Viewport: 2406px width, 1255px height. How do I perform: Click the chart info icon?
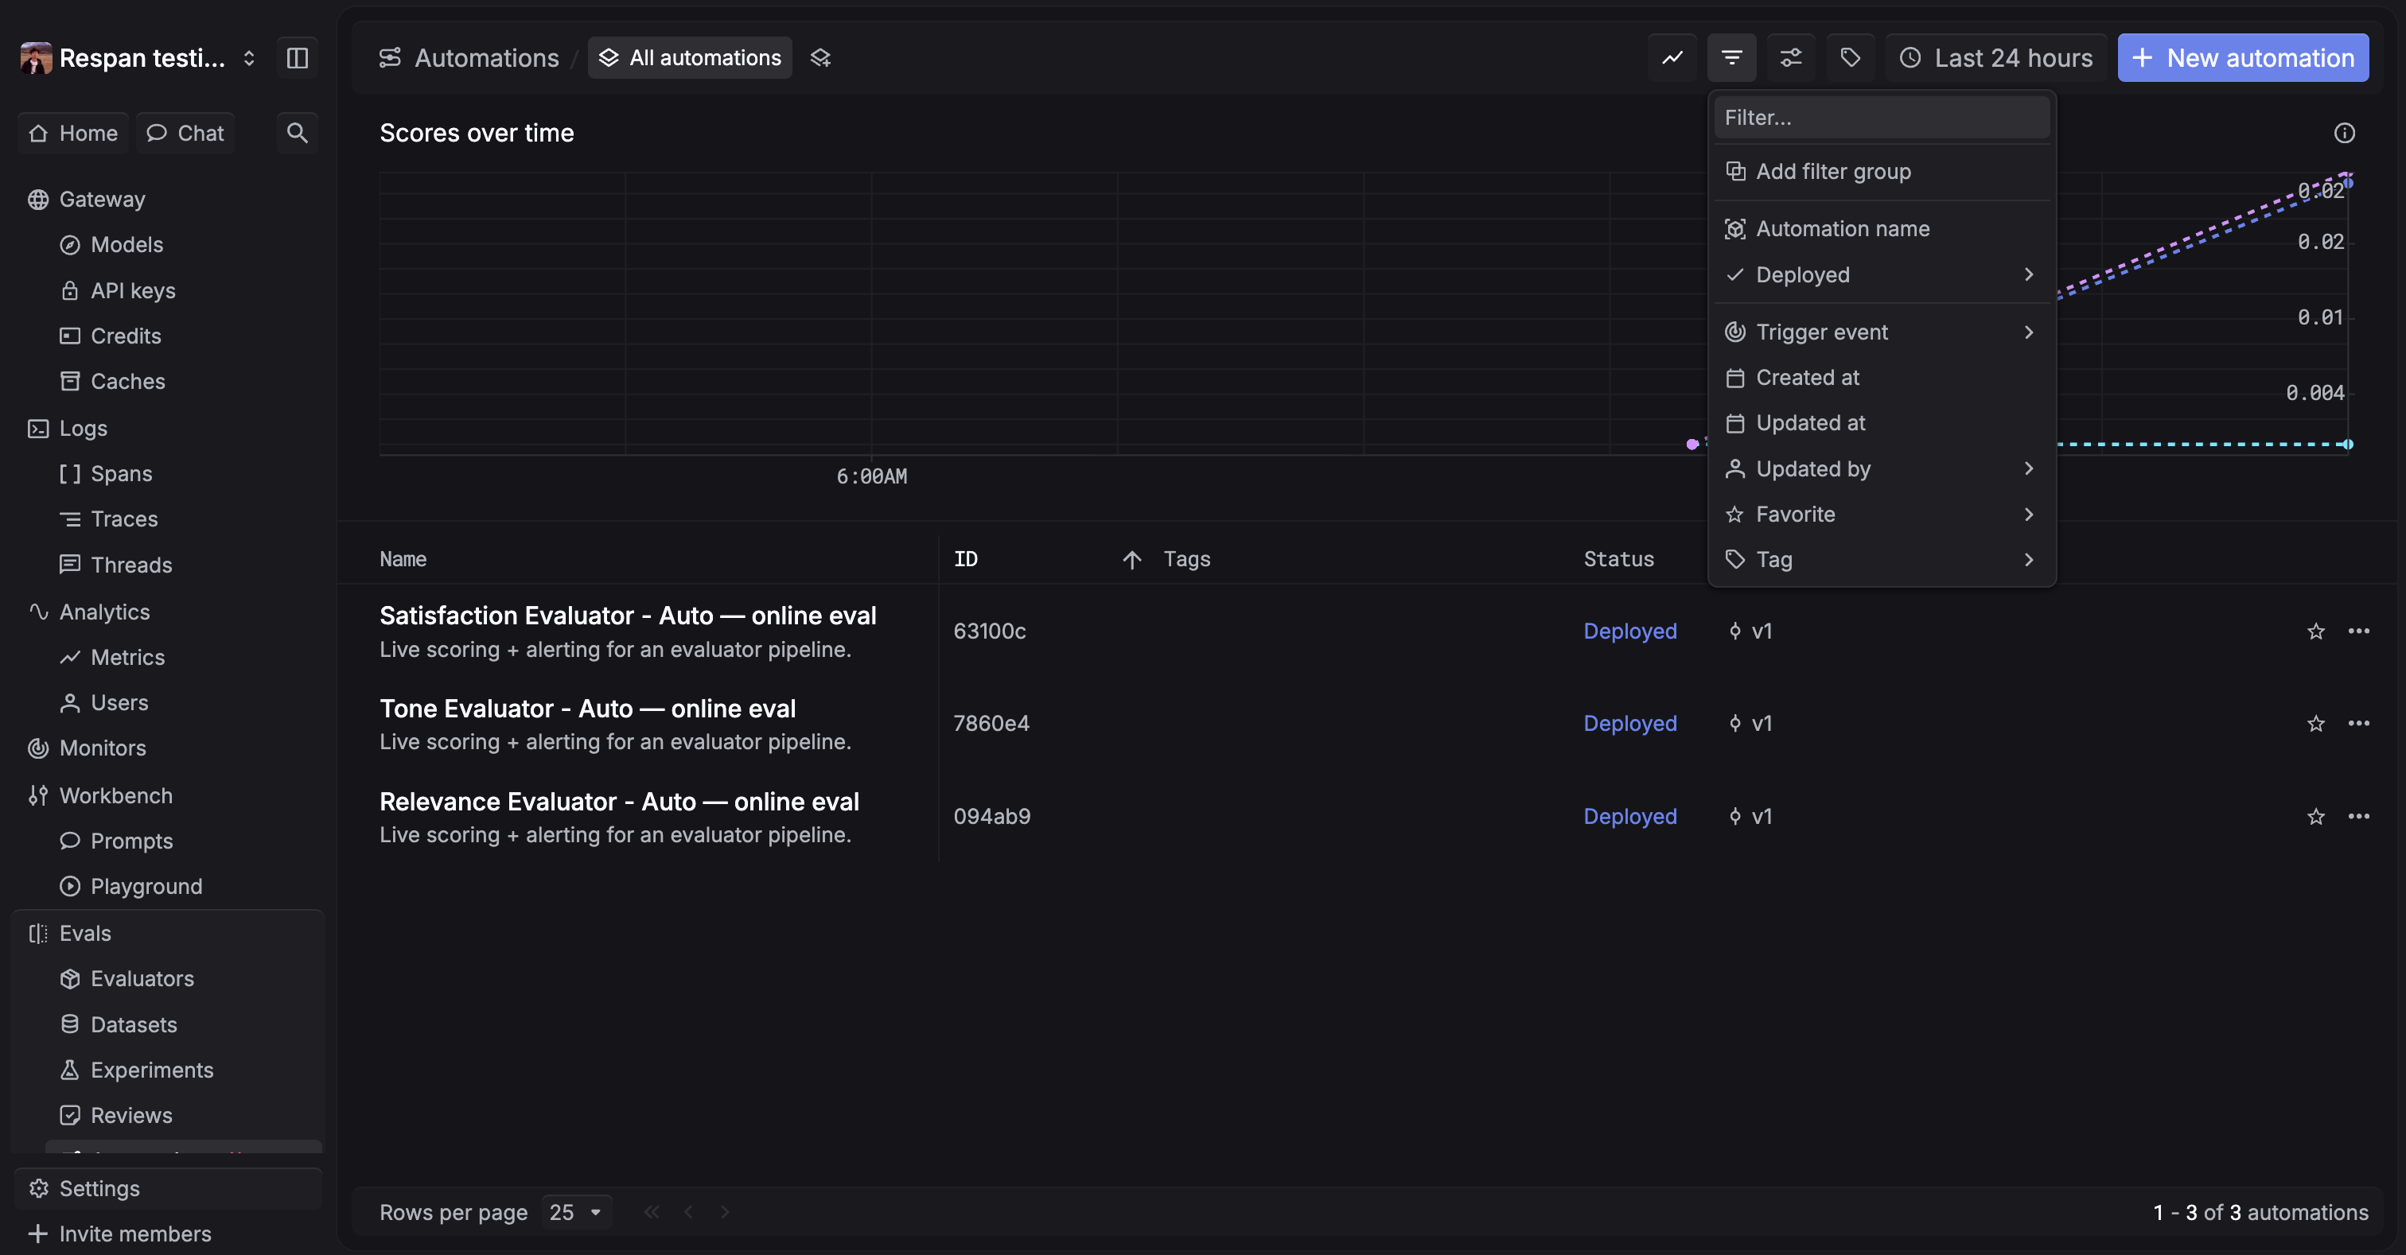point(2343,133)
